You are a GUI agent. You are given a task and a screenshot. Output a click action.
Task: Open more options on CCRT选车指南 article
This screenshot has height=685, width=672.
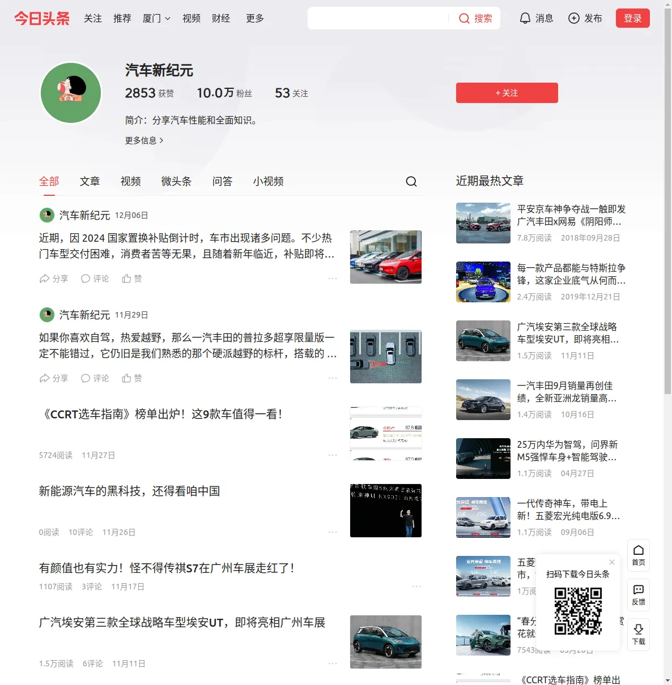click(333, 455)
